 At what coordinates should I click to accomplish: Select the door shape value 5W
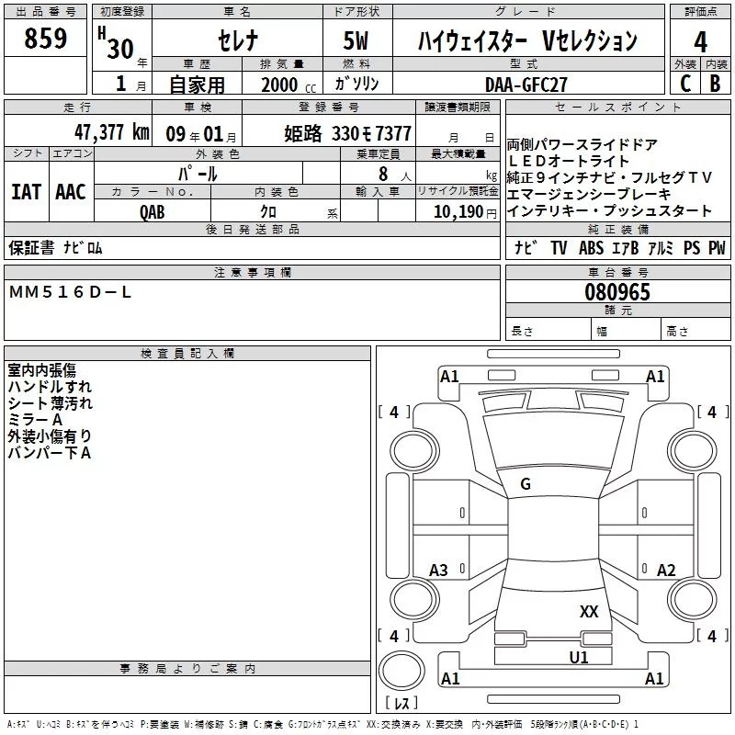356,40
